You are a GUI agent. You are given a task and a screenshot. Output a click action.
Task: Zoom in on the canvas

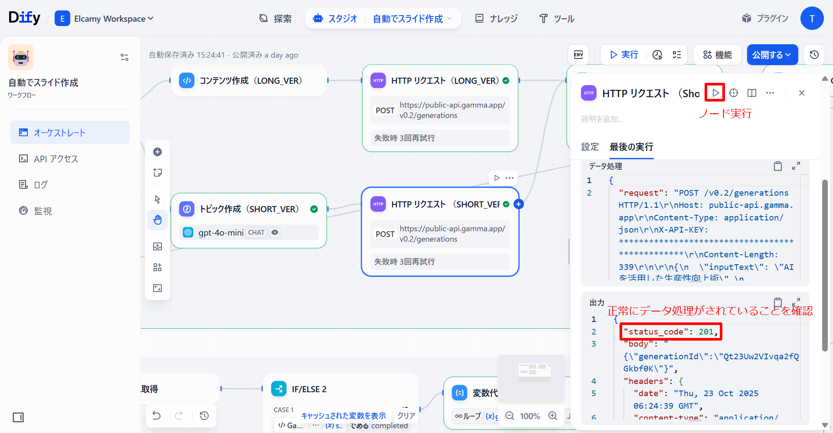[x=553, y=416]
